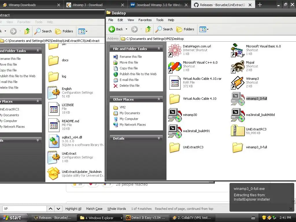Select DataWagon.com.url shortcut icon

point(175,50)
